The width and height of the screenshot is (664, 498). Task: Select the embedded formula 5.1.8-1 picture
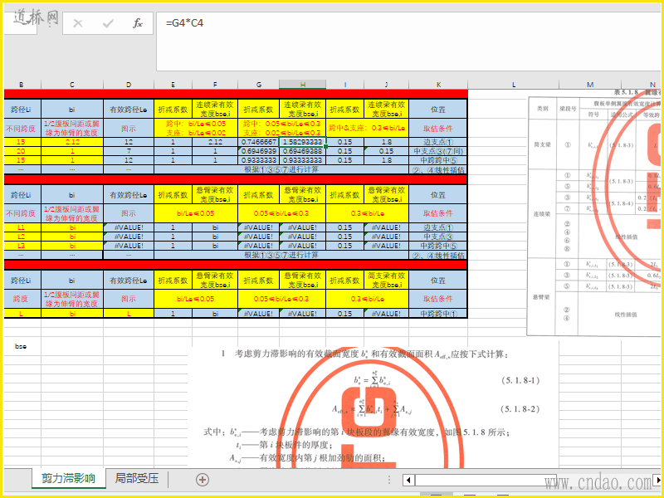click(373, 407)
